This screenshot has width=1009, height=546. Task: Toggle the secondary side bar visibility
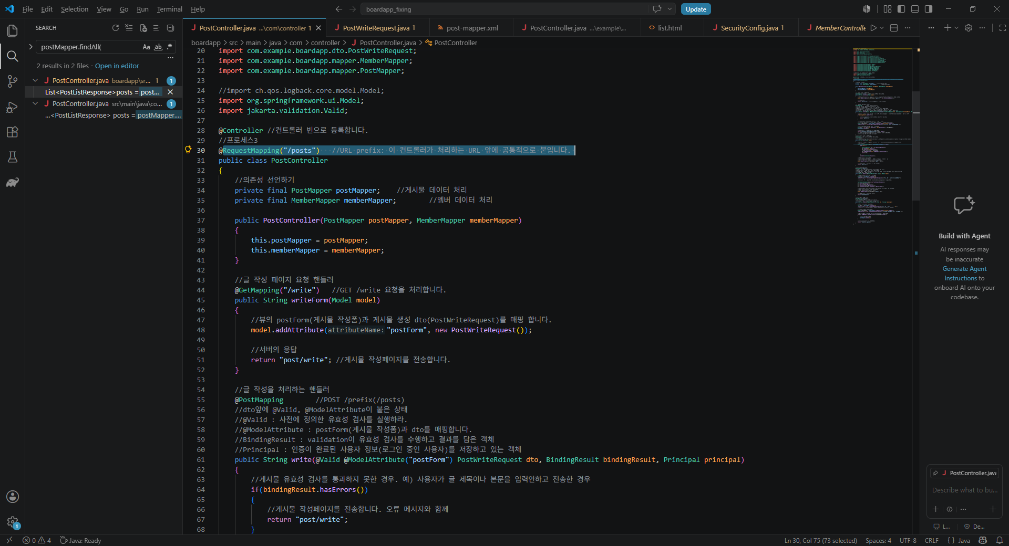929,9
